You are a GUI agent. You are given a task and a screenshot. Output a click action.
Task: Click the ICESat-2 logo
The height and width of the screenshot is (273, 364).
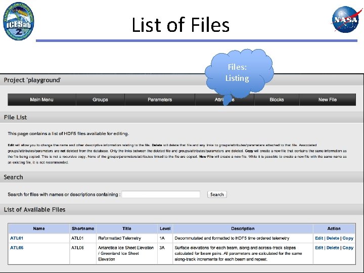click(19, 21)
